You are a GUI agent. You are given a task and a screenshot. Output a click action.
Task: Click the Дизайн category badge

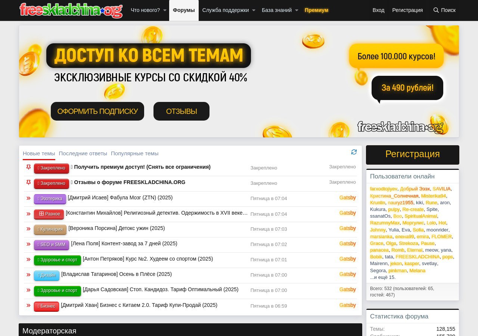(x=47, y=275)
